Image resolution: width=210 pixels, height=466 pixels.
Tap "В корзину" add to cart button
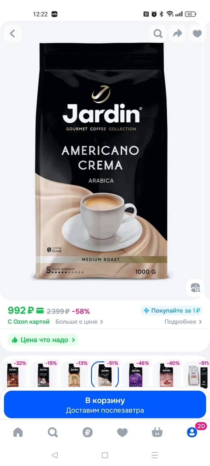(105, 404)
